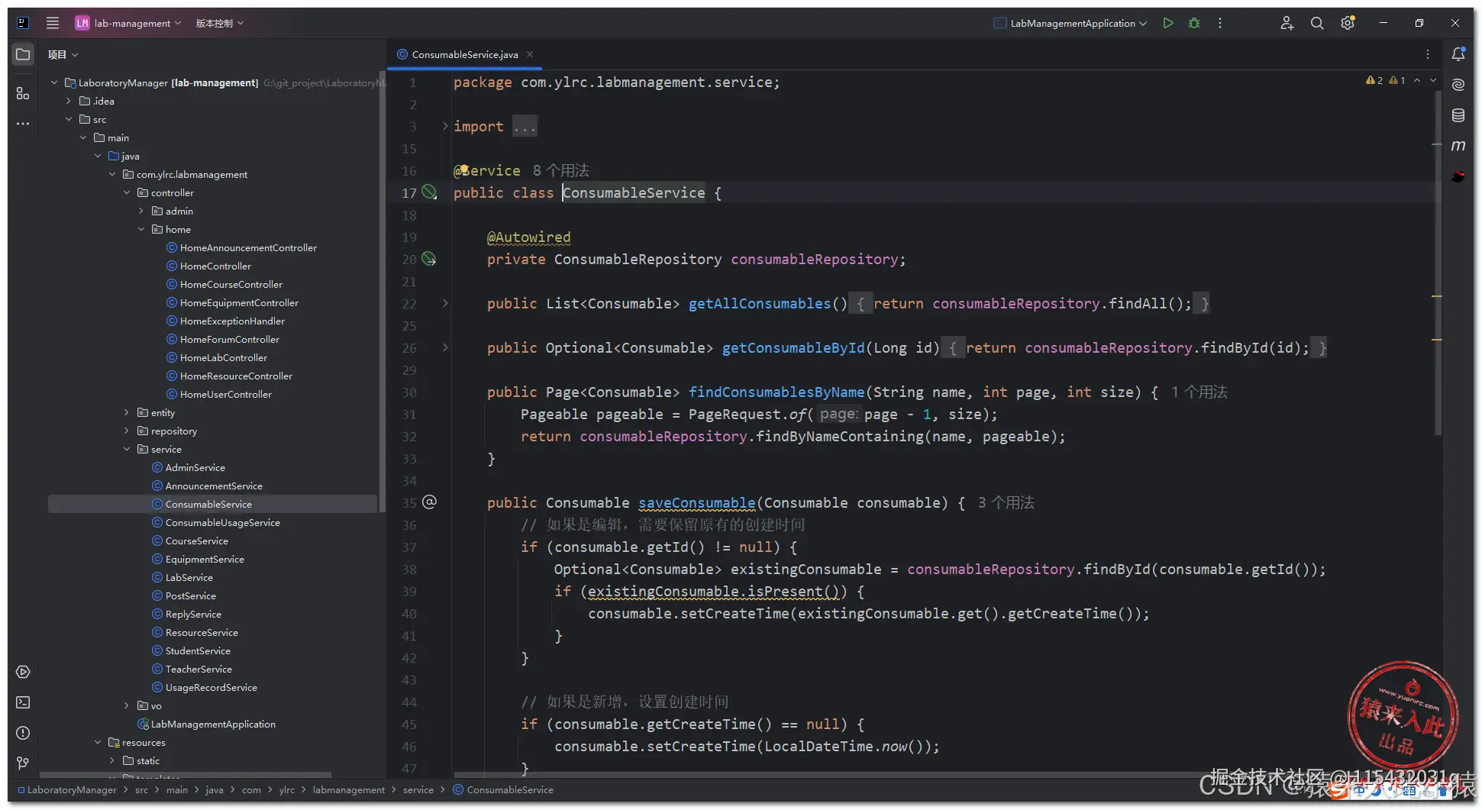Open the 版本控制 dropdown
The width and height of the screenshot is (1482, 810).
(x=220, y=23)
